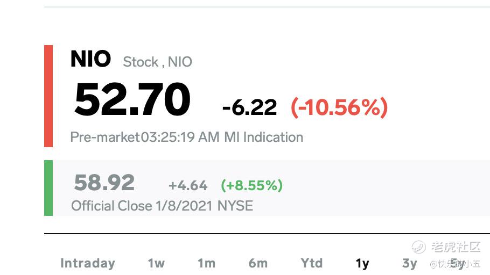Image resolution: width=490 pixels, height=275 pixels.
Task: Select the 1w time range
Action: pyautogui.click(x=156, y=263)
